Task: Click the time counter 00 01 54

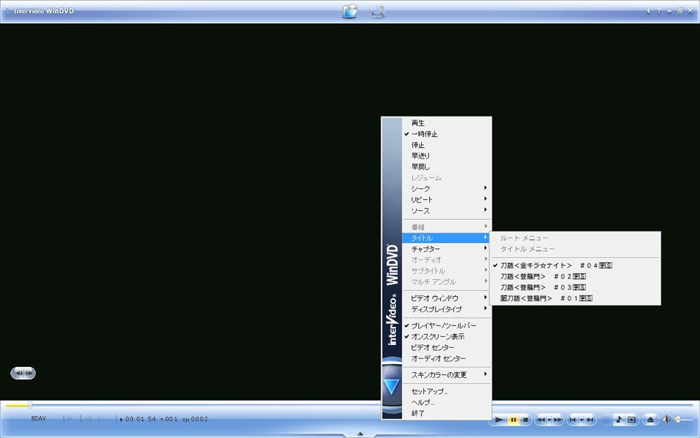Action: [x=141, y=420]
